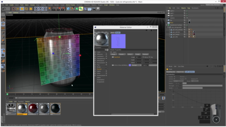Click the Angle input field
The height and width of the screenshot is (127, 226).
[138, 57]
